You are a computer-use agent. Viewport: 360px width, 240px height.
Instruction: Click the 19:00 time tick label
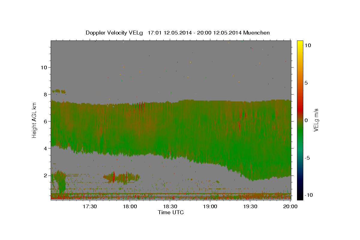(210, 206)
